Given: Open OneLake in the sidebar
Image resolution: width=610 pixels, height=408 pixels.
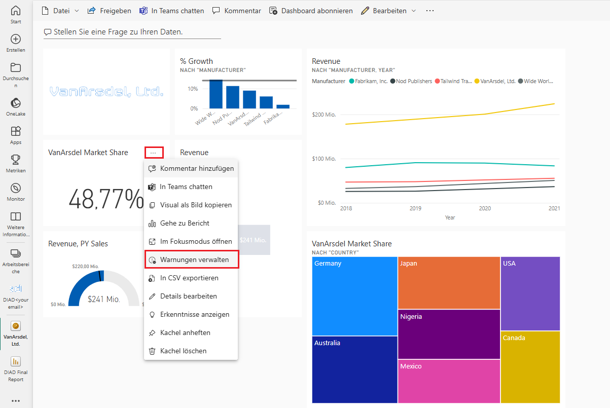Looking at the screenshot, I should [16, 107].
